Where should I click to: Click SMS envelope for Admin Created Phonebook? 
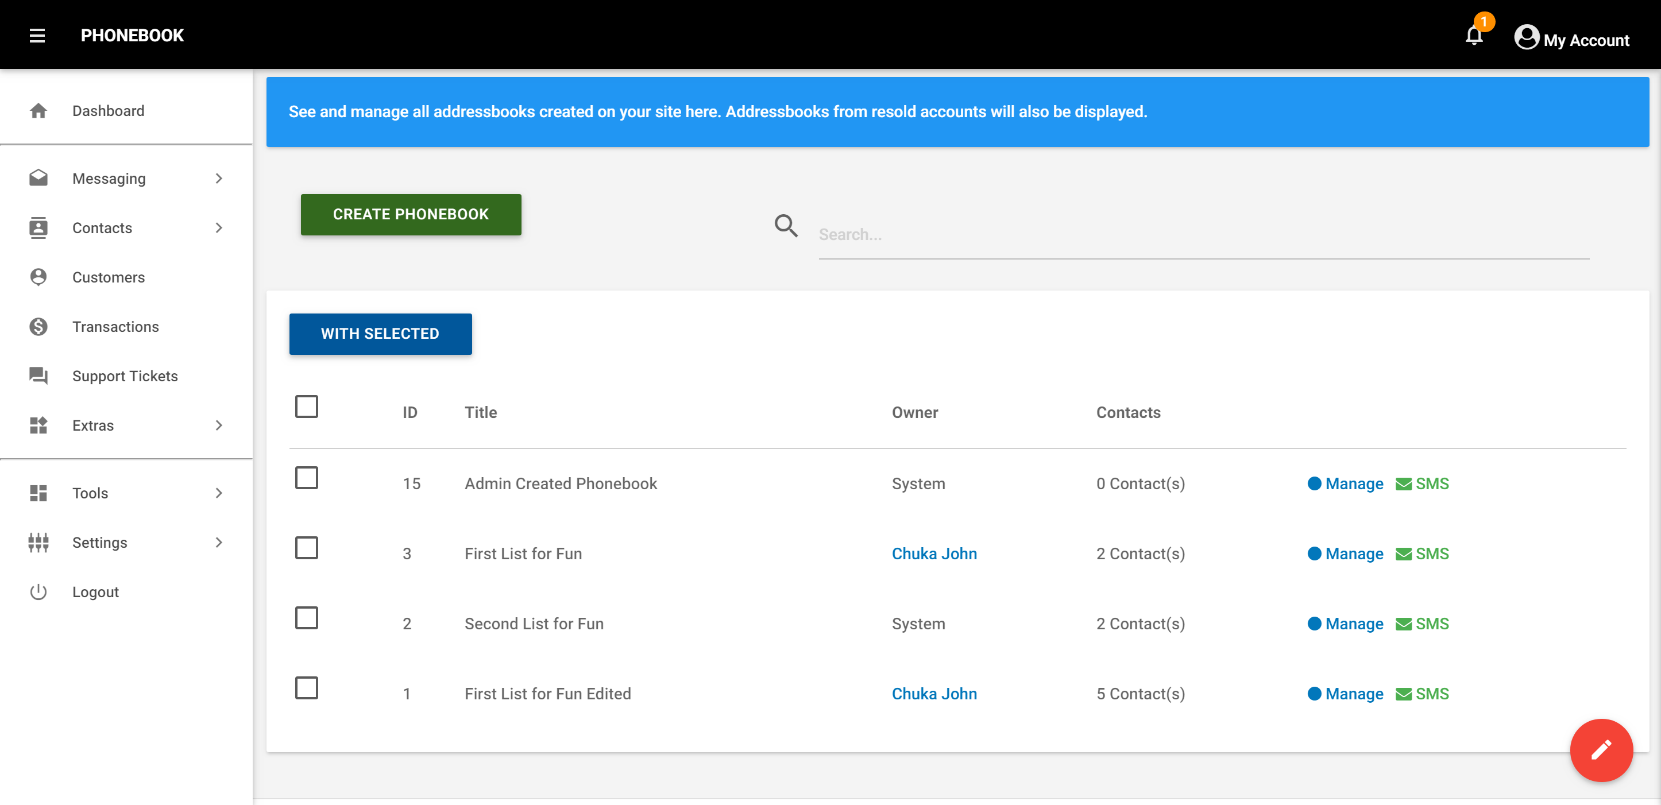1403,484
